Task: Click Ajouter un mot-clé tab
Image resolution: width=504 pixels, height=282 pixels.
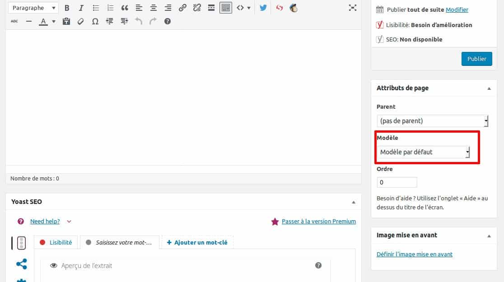Action: coord(196,242)
